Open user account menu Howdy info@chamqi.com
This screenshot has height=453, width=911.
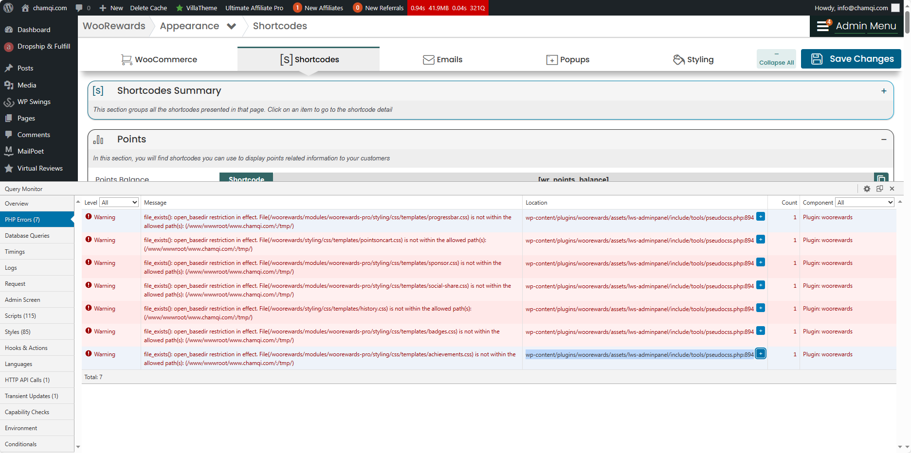point(857,8)
